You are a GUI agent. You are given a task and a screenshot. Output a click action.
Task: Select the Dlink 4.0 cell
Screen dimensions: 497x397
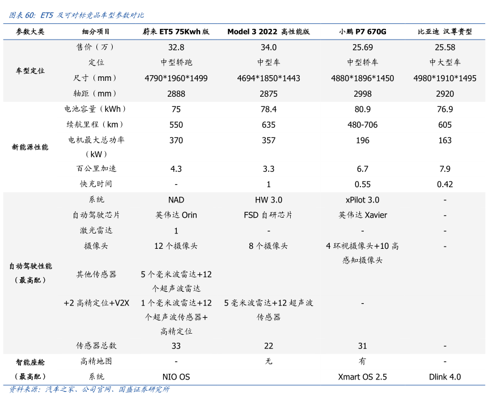pyautogui.click(x=444, y=377)
